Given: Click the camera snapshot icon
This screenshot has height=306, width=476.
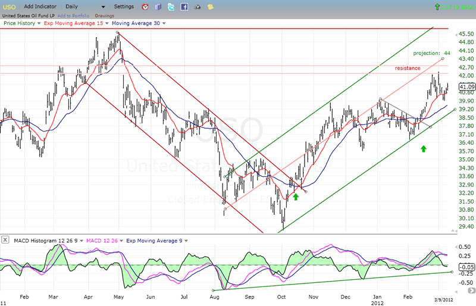Looking at the screenshot, I should point(198,7).
